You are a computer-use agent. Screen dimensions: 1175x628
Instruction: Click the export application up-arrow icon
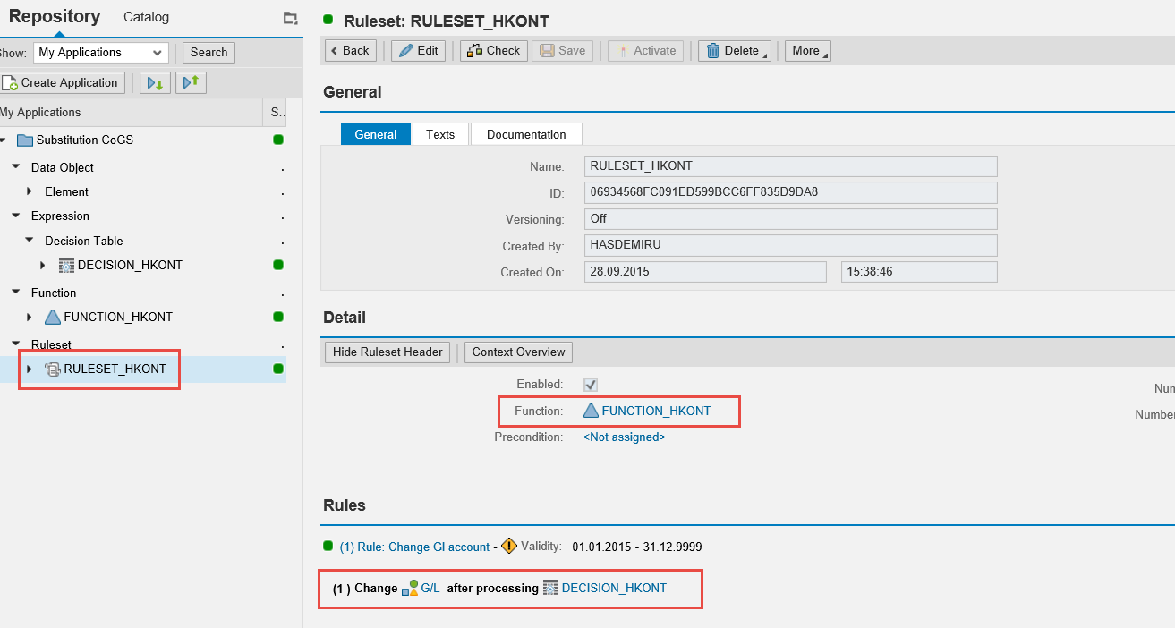pyautogui.click(x=191, y=83)
